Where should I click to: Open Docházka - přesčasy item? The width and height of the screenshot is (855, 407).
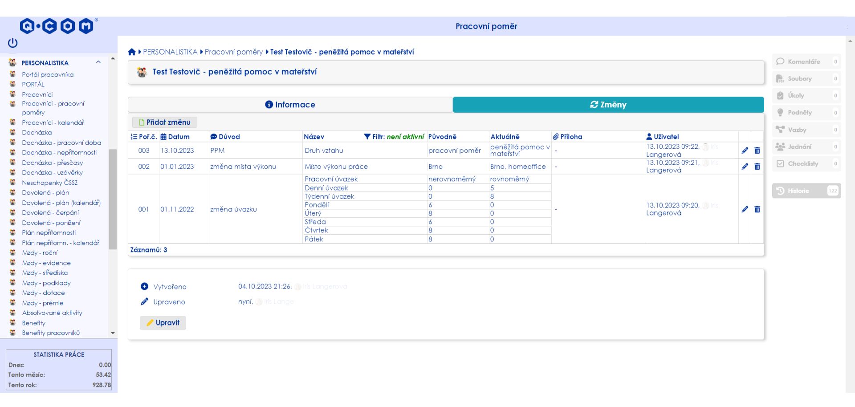click(x=53, y=163)
